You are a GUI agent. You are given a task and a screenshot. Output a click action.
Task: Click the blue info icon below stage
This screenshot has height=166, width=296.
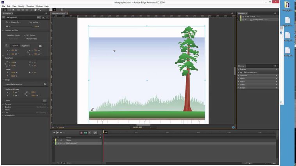point(234,127)
